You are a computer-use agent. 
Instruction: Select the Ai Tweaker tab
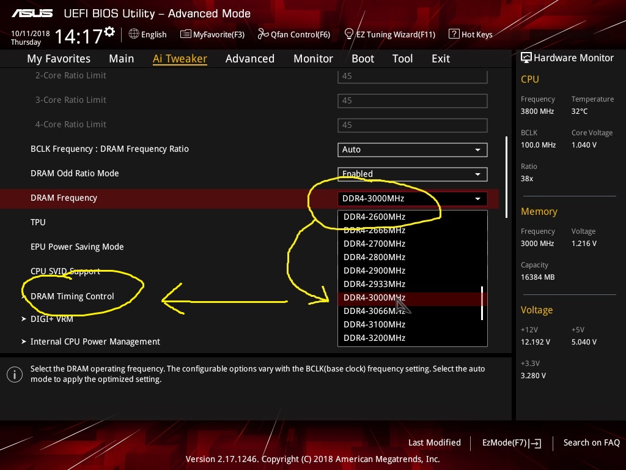180,59
